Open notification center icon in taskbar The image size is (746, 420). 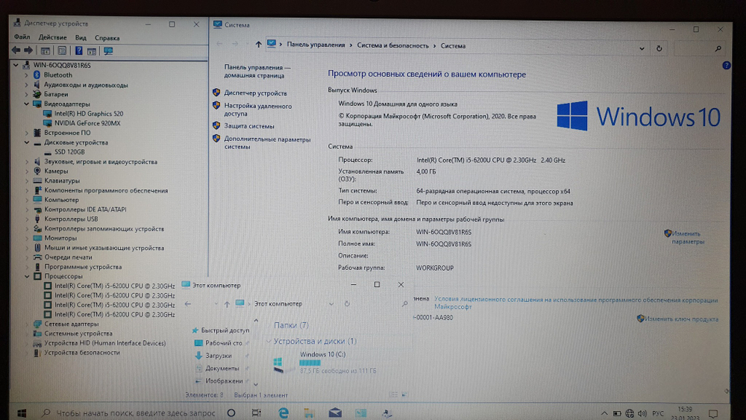[712, 413]
